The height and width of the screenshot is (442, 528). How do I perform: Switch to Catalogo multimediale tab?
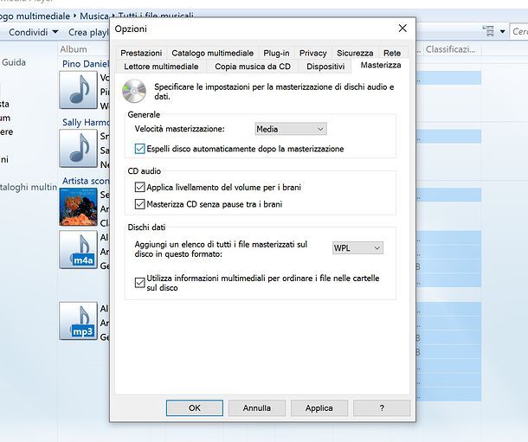[x=212, y=53]
